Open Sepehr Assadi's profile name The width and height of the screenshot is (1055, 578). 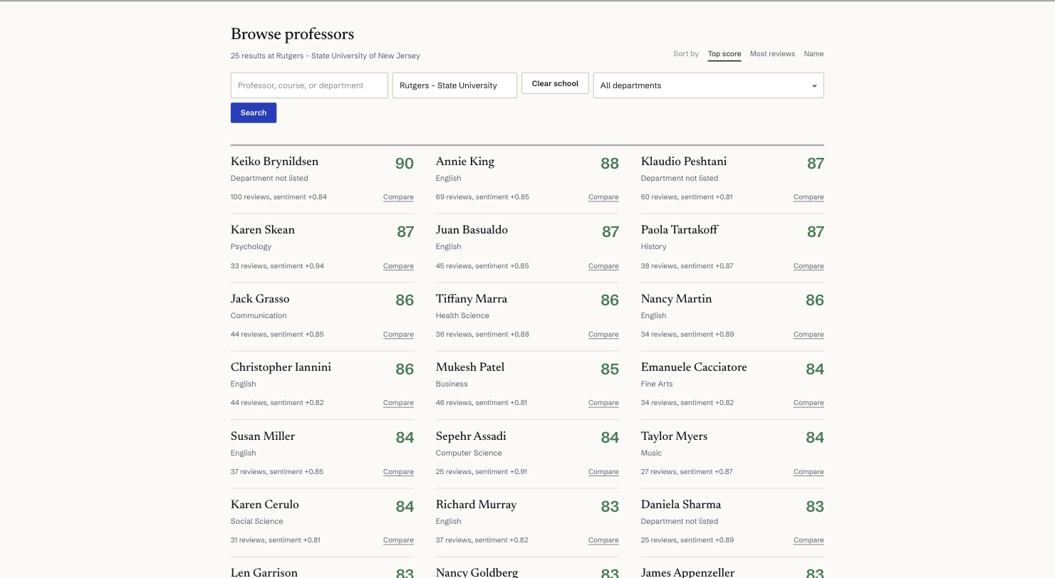471,436
